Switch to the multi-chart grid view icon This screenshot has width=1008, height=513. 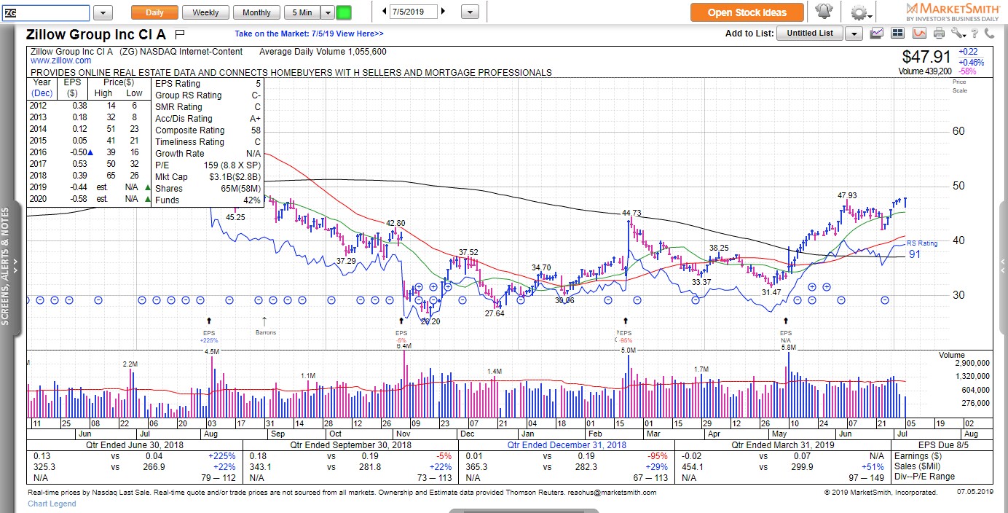[898, 34]
